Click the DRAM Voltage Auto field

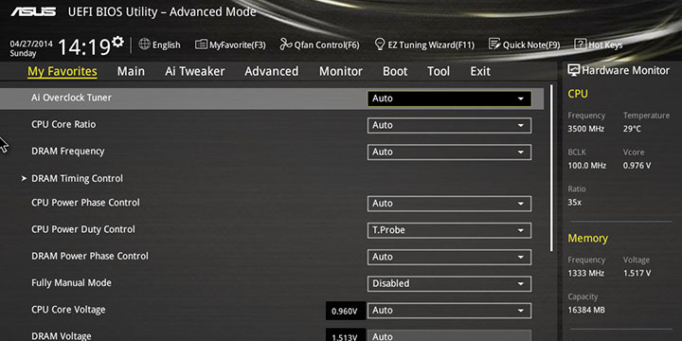[449, 335]
